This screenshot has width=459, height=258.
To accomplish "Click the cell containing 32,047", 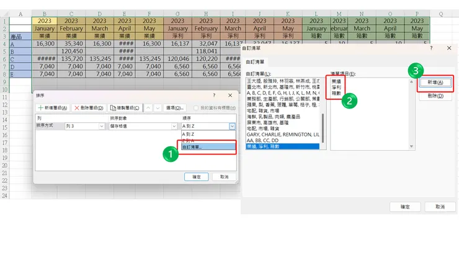I will click(x=206, y=43).
